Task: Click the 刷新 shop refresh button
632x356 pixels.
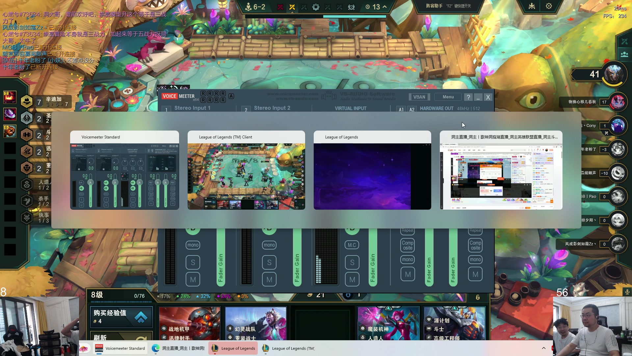Action: (x=121, y=336)
